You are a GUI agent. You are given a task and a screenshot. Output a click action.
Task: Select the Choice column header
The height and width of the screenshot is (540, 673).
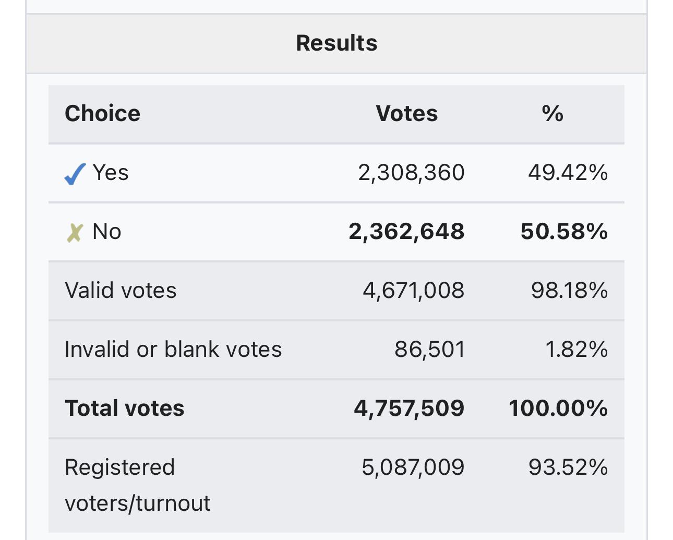[x=102, y=113]
